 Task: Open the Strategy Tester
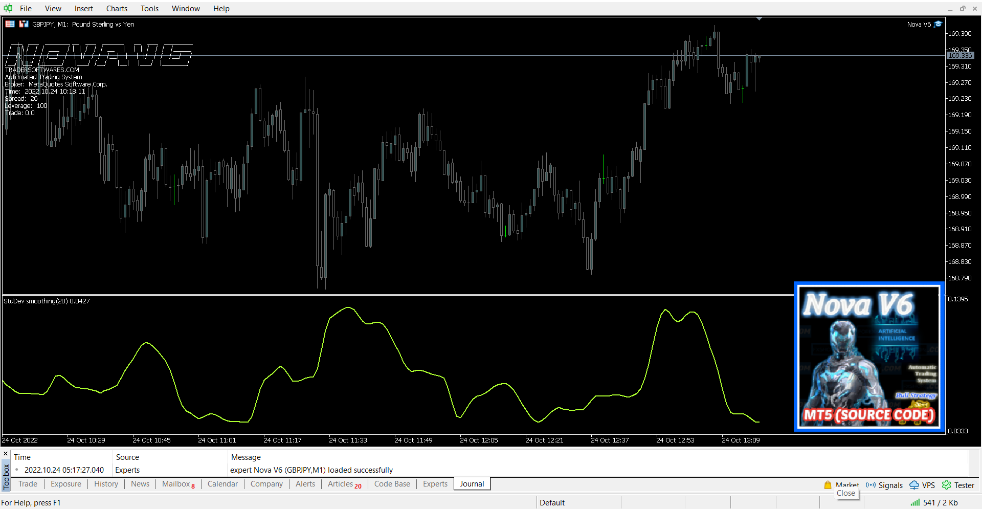click(958, 485)
